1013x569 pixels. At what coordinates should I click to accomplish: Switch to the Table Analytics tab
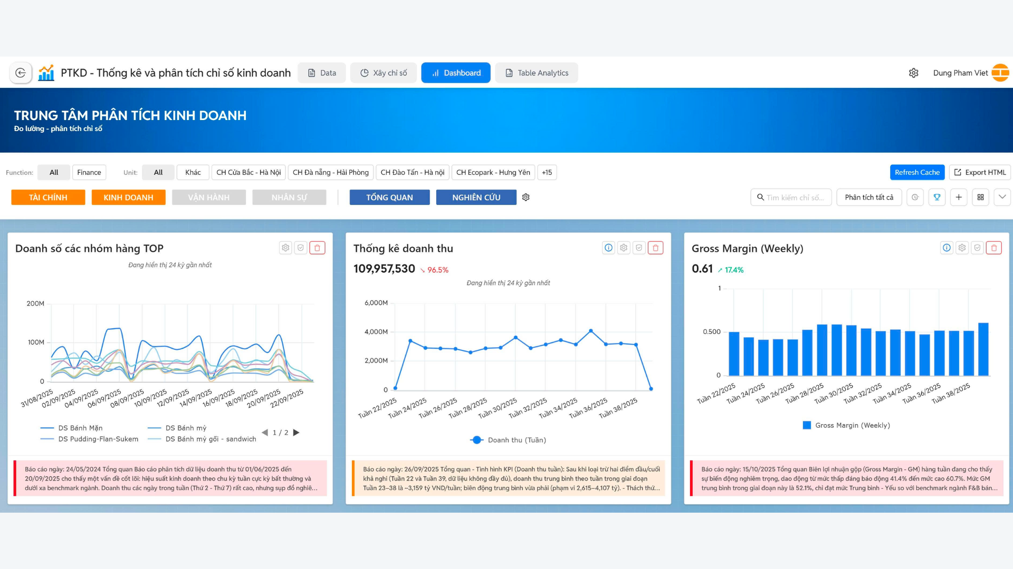click(x=537, y=73)
